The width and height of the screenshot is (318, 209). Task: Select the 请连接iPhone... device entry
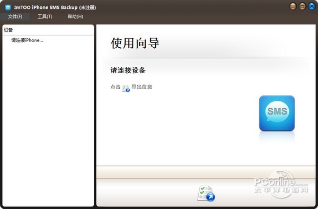pos(27,40)
